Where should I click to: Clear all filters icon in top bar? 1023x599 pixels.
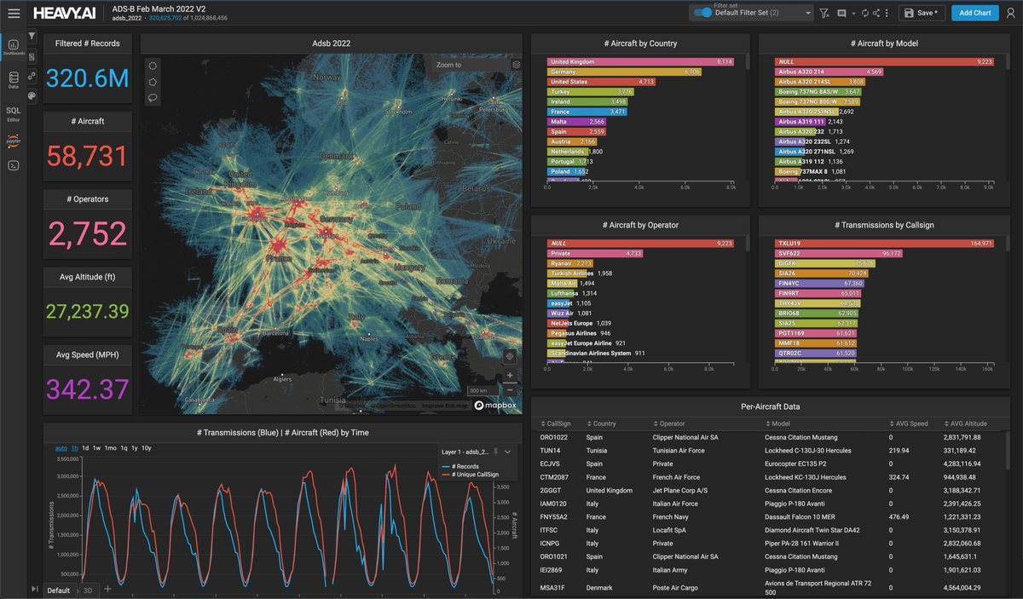[824, 13]
